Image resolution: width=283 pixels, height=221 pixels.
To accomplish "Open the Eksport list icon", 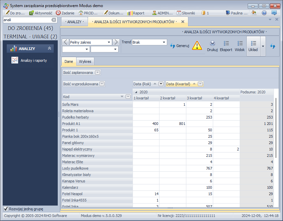I will [x=226, y=43].
